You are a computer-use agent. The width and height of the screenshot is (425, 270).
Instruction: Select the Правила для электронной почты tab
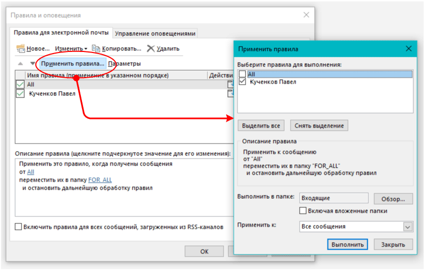[x=62, y=33]
